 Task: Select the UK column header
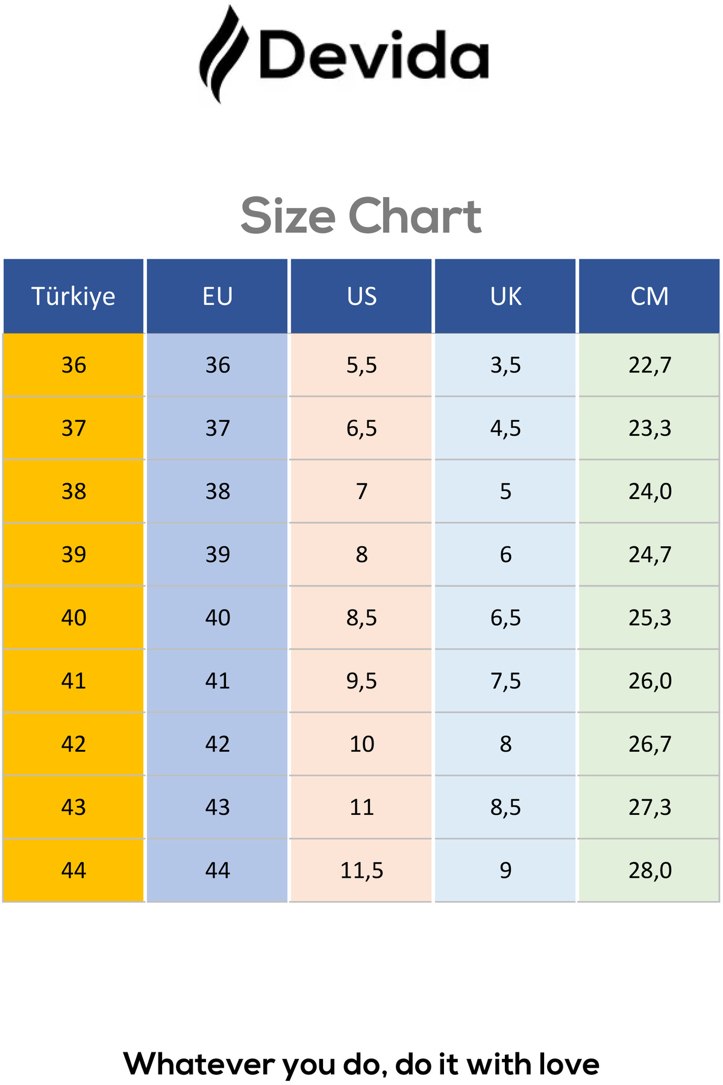(x=505, y=296)
